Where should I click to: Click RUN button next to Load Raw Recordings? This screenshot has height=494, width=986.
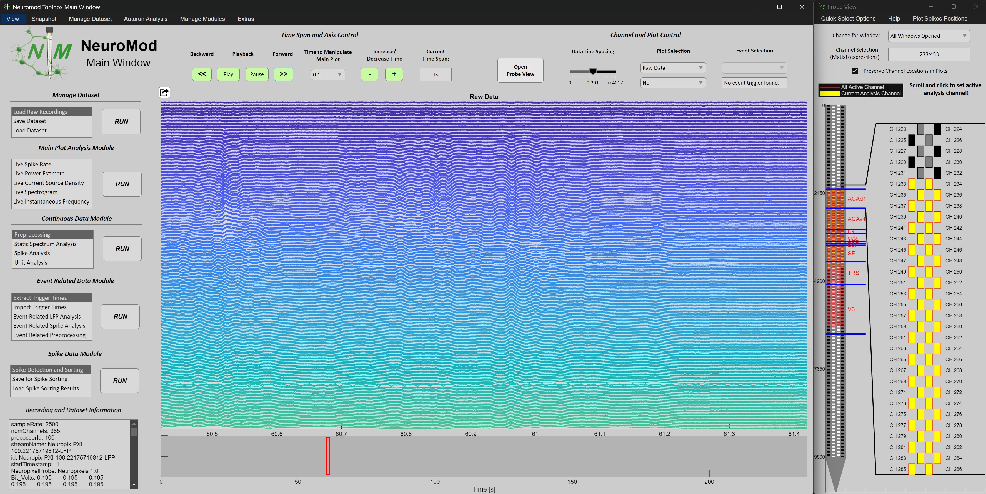point(121,122)
